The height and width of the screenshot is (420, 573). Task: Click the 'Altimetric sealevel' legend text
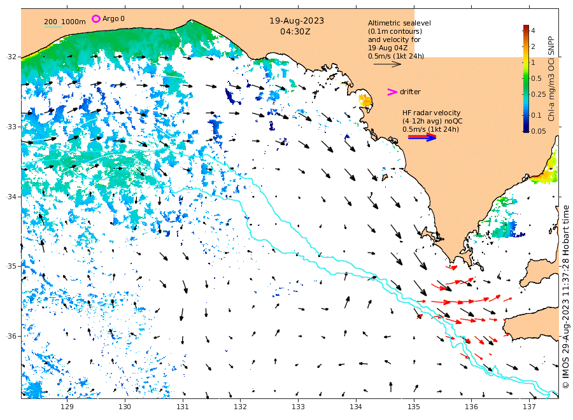[x=399, y=23]
